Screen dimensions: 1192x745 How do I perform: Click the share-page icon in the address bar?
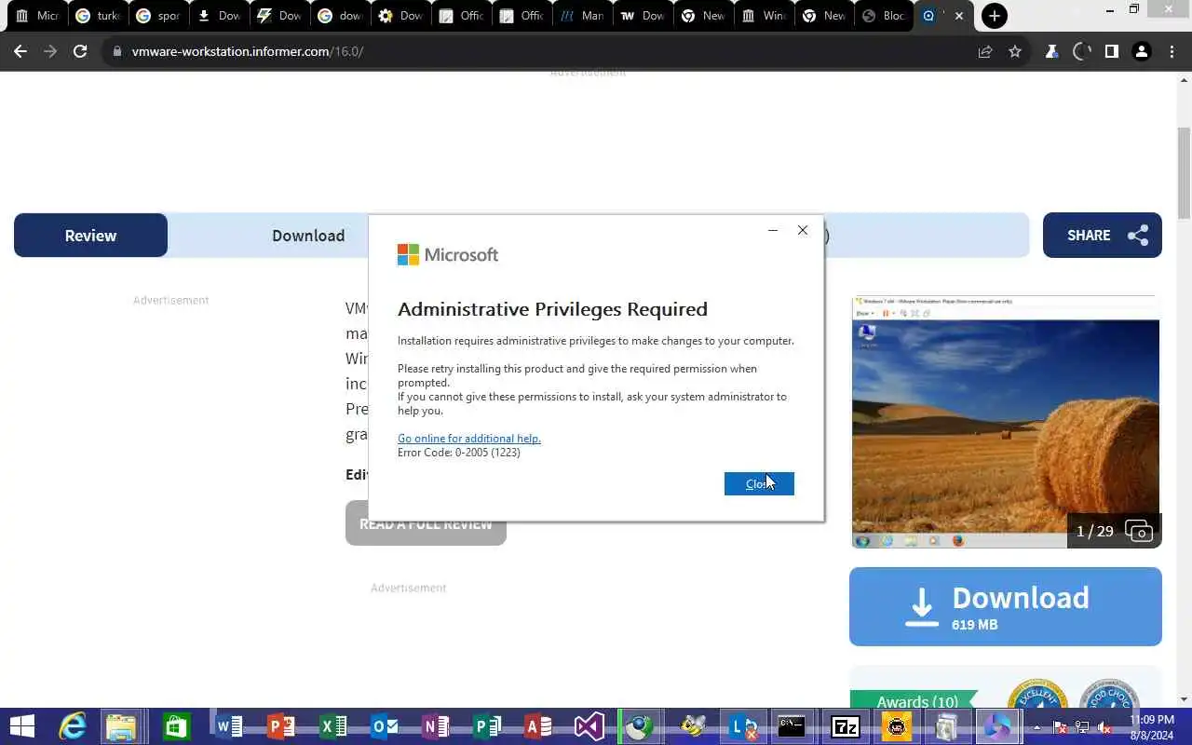[x=985, y=51]
